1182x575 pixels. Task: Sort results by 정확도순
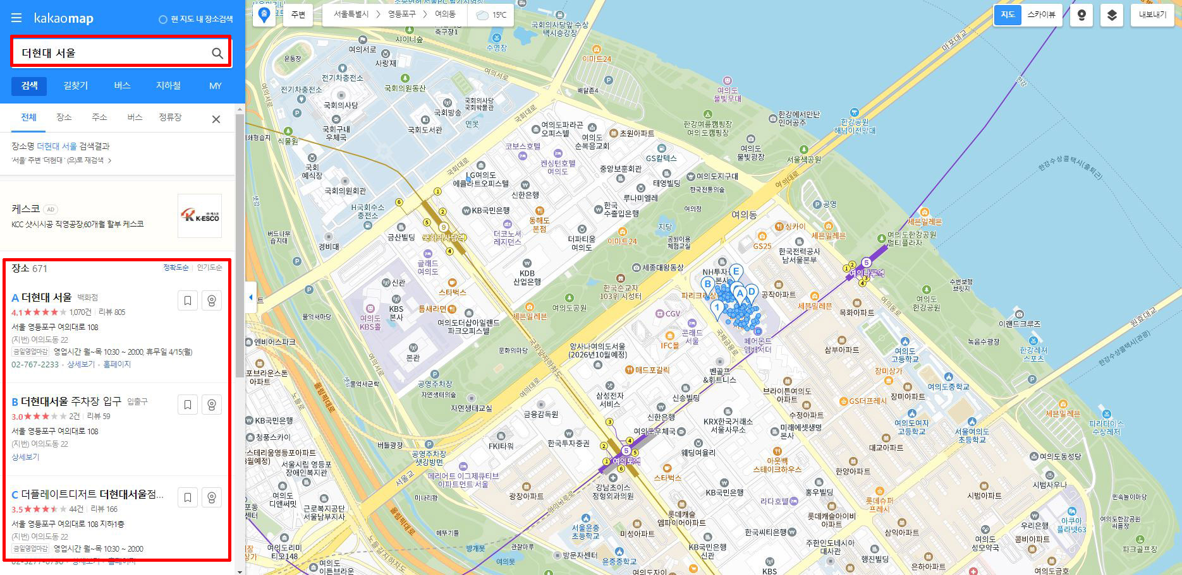click(x=176, y=268)
